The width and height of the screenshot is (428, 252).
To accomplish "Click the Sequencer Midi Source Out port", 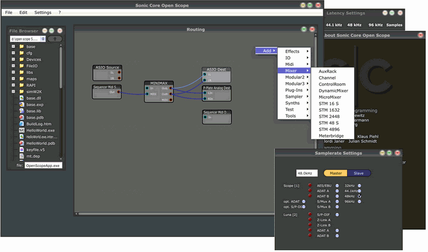I will click(x=119, y=92).
